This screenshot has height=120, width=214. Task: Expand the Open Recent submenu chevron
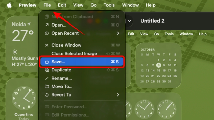(x=118, y=33)
